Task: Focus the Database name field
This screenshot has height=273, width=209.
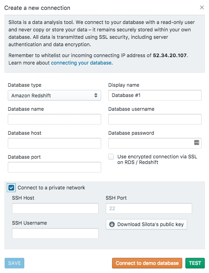Action: click(54, 119)
